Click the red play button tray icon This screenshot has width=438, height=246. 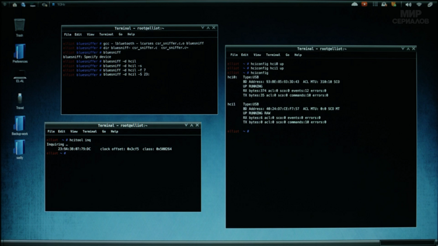[364, 4]
